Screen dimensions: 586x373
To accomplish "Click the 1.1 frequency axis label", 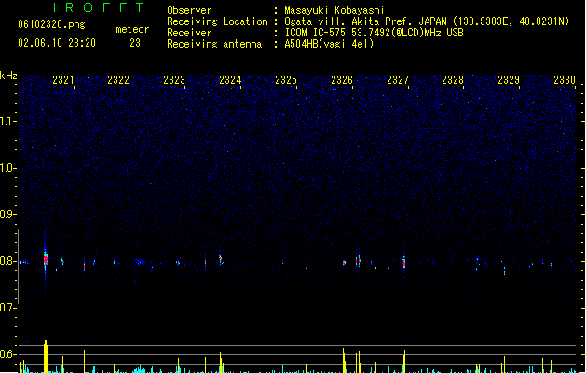I will click(8, 121).
